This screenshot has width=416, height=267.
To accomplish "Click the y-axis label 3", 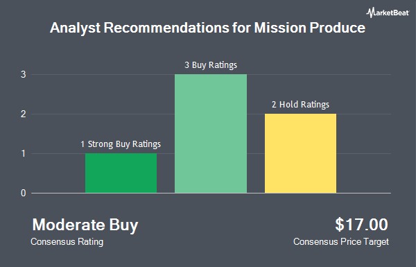I will click(x=24, y=75).
